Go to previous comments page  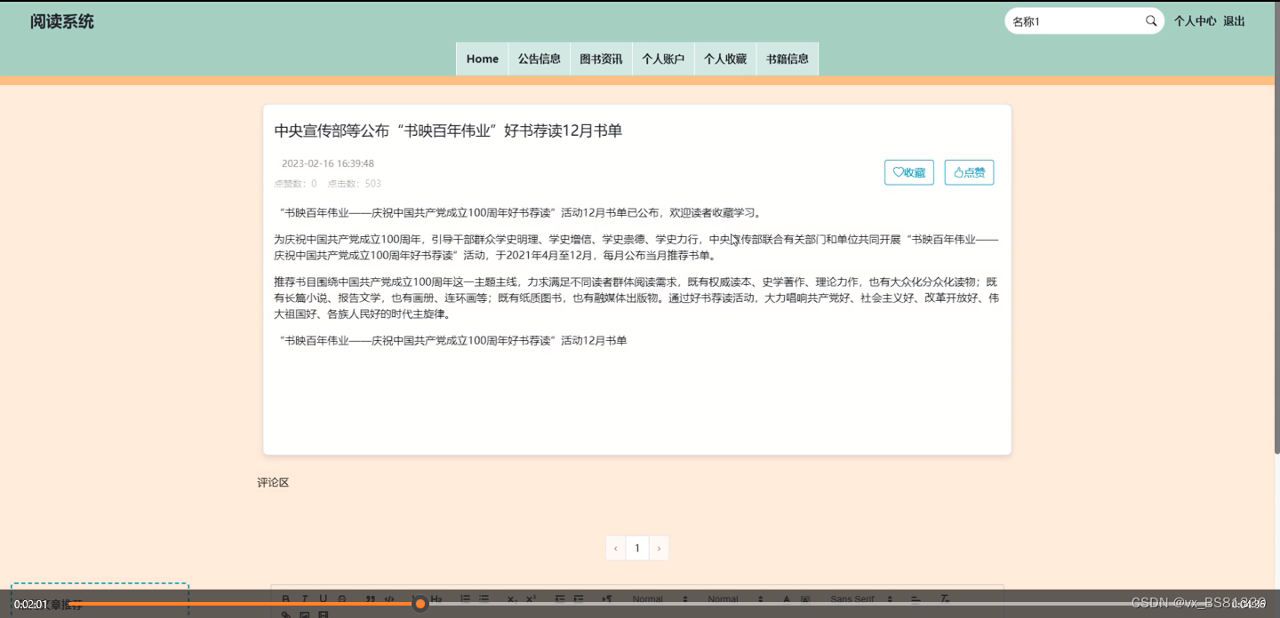click(x=615, y=548)
